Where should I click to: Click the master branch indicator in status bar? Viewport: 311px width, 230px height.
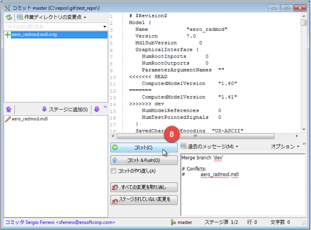point(181,222)
